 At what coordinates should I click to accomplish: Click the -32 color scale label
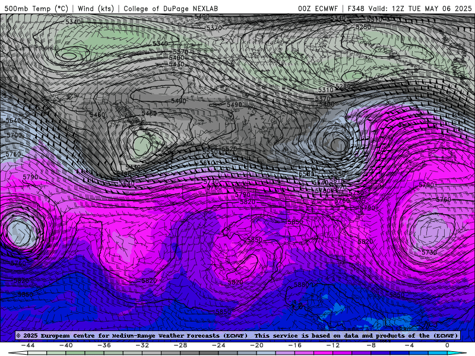click(x=142, y=345)
